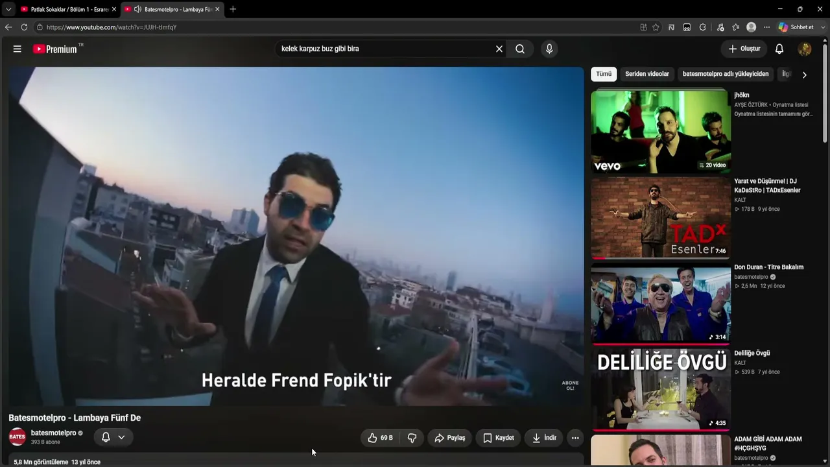Open the notifications bell in the header
Screen dimensions: 830x467
779,49
